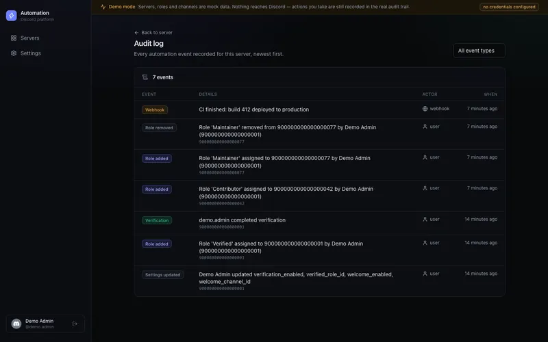This screenshot has height=342, width=548.
Task: Click '14 minutes ago' in the Verification row
Action: click(x=481, y=219)
